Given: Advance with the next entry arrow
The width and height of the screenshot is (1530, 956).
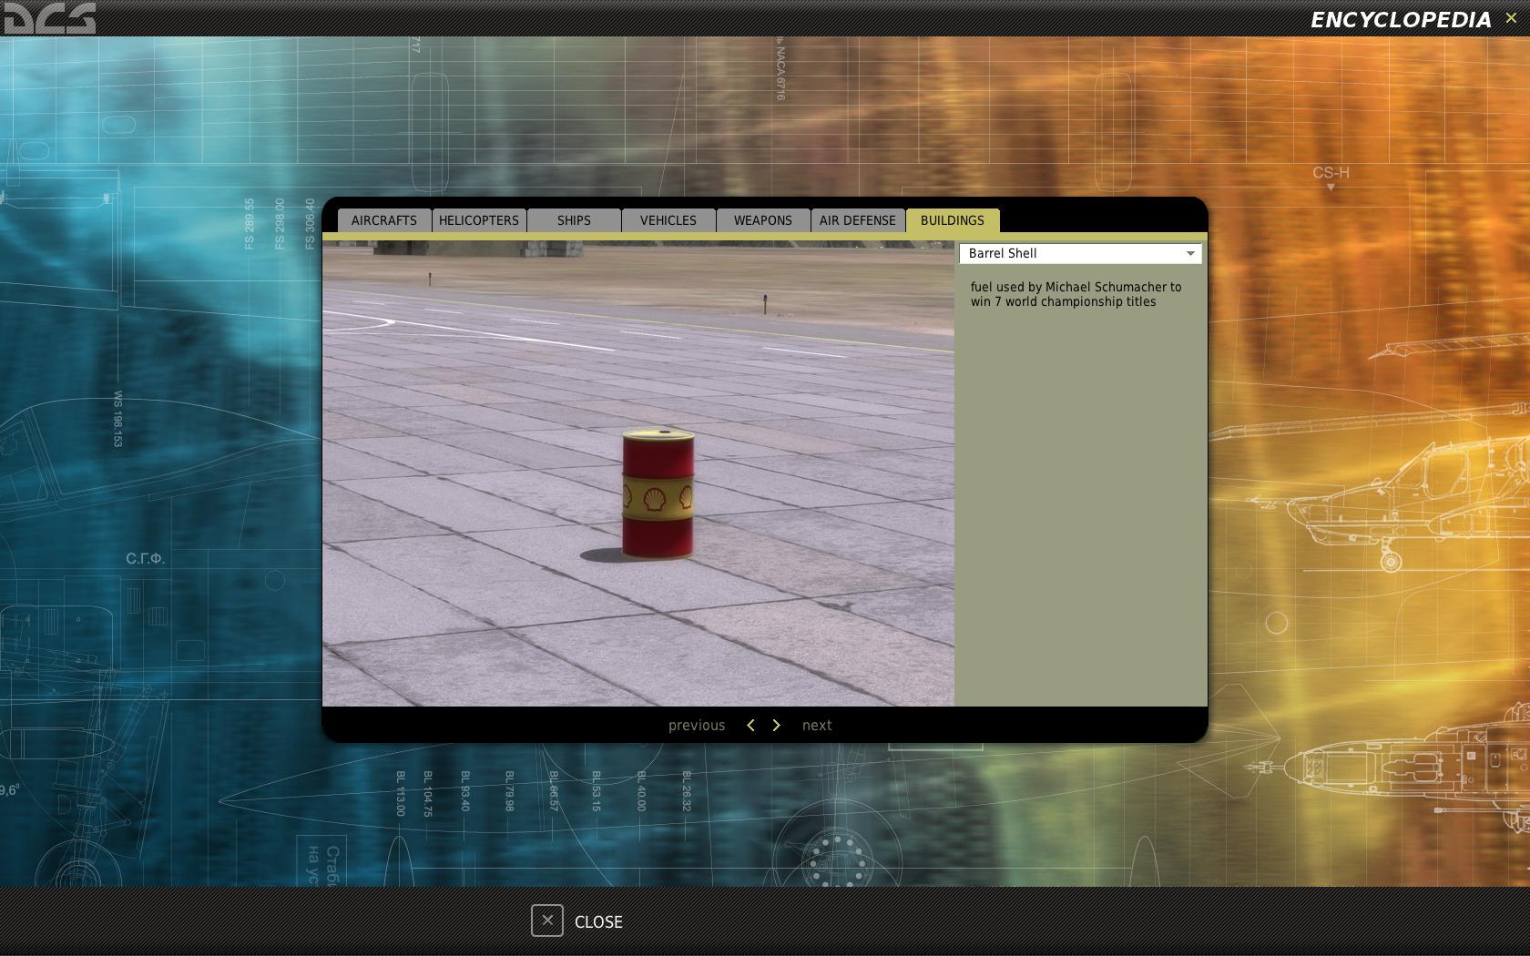Looking at the screenshot, I should pos(776,725).
